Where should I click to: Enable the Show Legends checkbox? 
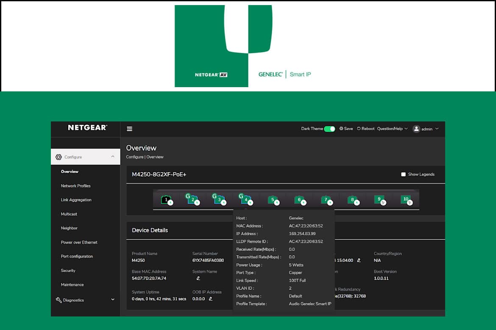(403, 174)
